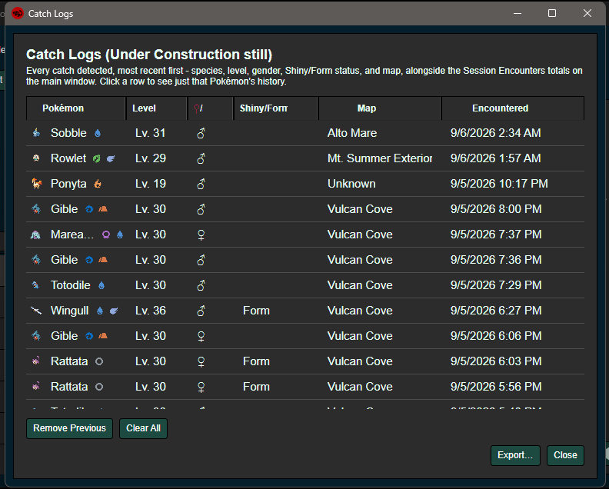Click Mareanie's Water type droplet icon
The image size is (609, 489).
pyautogui.click(x=120, y=235)
